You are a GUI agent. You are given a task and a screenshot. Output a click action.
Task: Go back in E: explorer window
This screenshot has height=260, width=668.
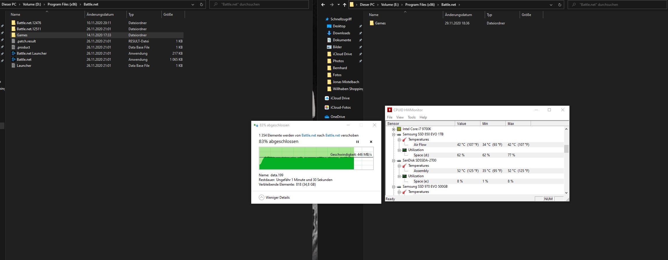pos(323,5)
